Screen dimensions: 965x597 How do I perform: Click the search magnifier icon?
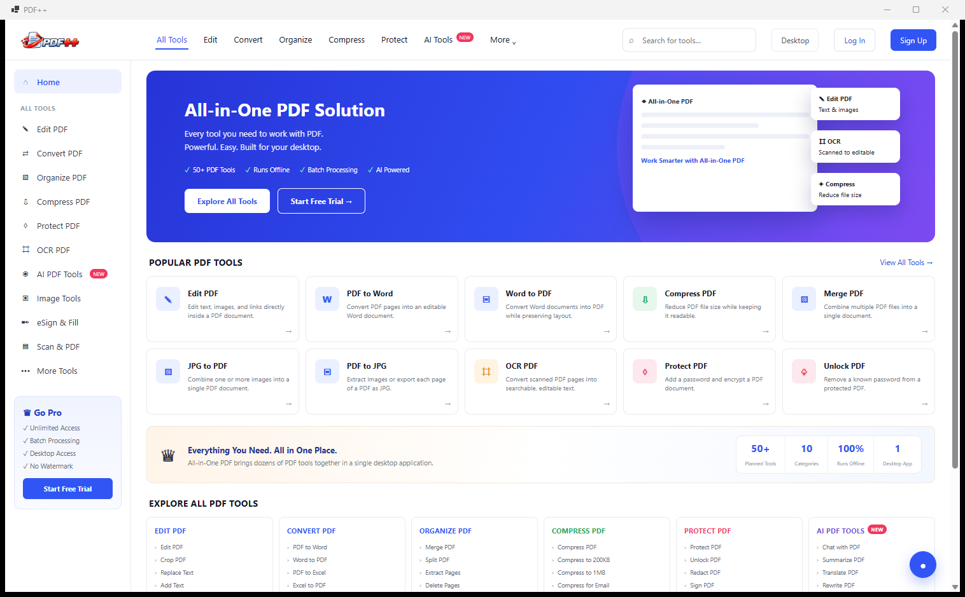tap(631, 41)
